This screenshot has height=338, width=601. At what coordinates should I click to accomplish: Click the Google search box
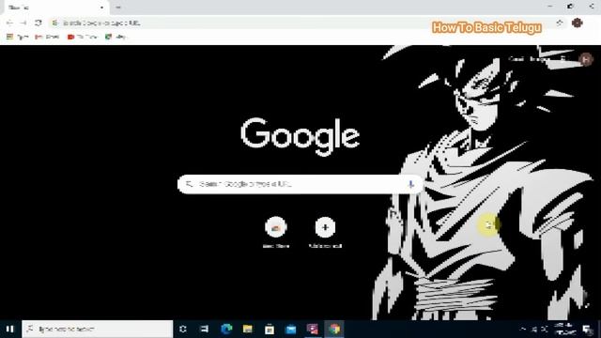point(300,184)
